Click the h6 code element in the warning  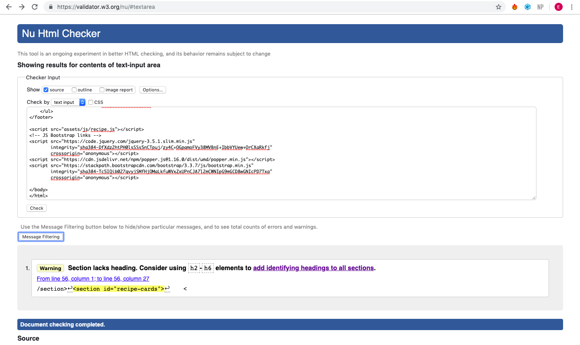click(208, 268)
